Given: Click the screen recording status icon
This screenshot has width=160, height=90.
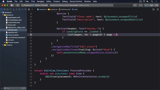Looking at the screenshot, I should click(x=140, y=1).
